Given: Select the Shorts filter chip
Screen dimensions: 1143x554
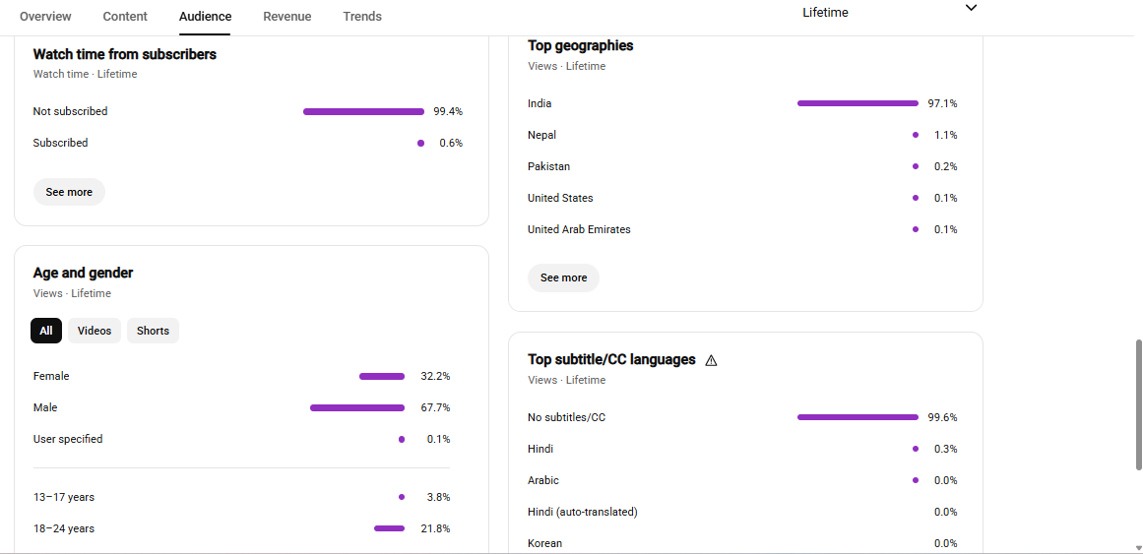Looking at the screenshot, I should coord(153,331).
